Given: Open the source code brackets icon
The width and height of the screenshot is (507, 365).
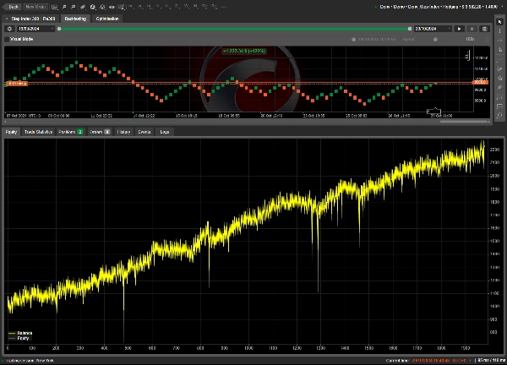Looking at the screenshot, I should [112, 7].
